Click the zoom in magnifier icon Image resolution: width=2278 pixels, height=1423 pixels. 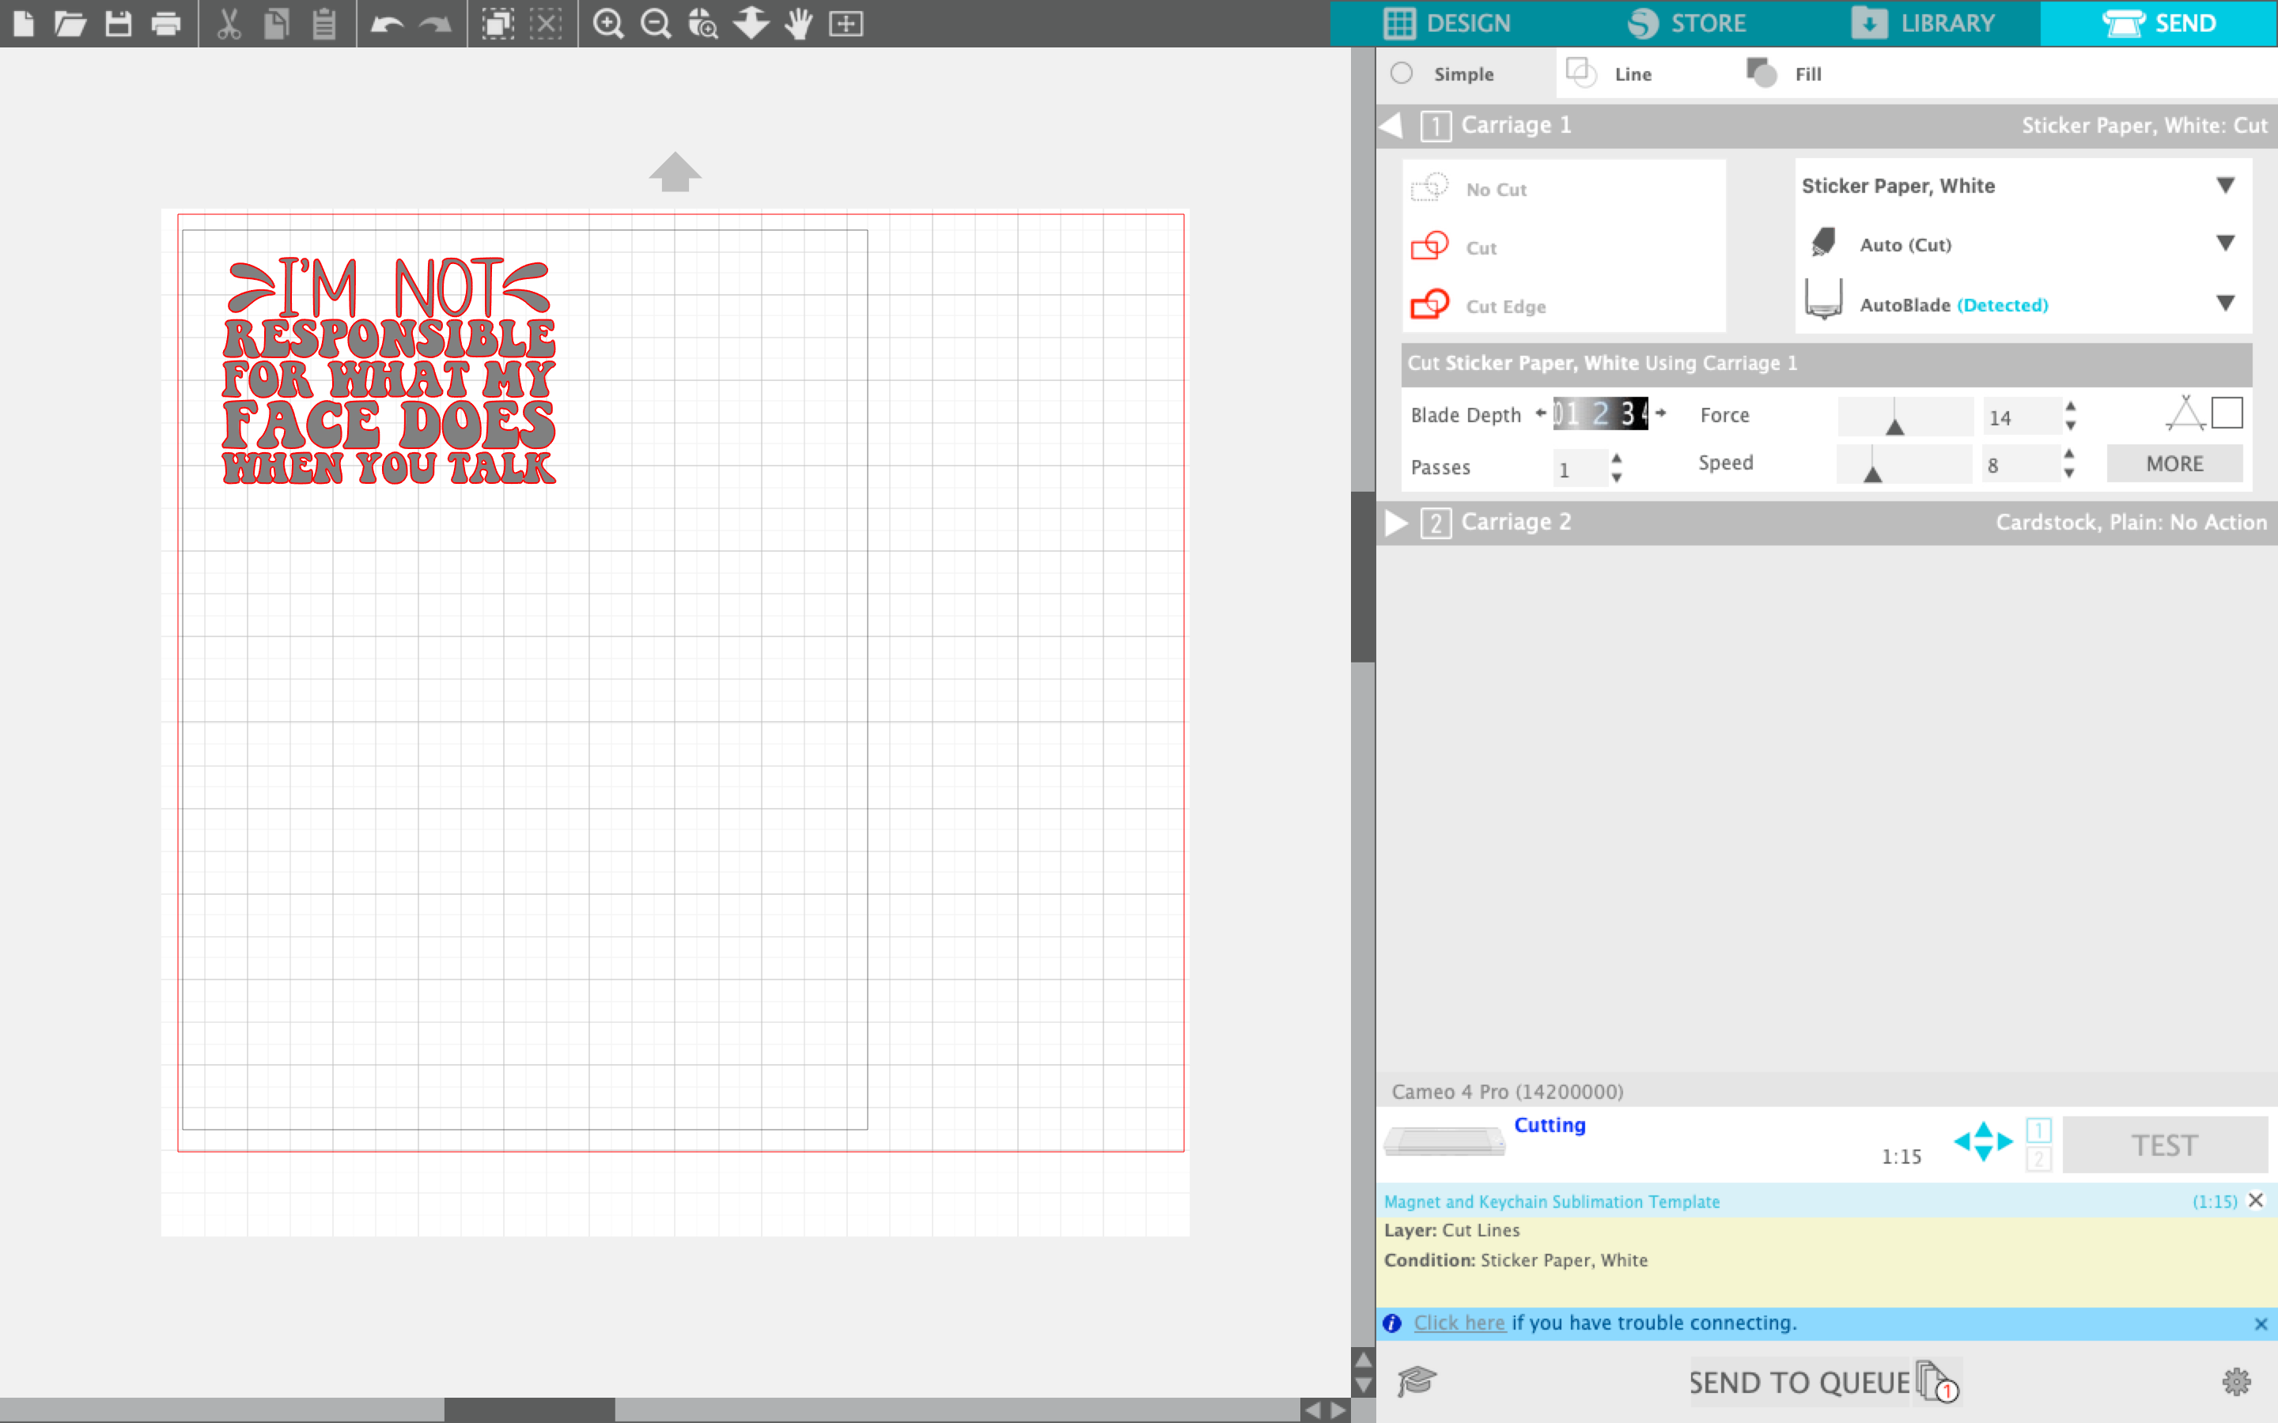(x=610, y=23)
